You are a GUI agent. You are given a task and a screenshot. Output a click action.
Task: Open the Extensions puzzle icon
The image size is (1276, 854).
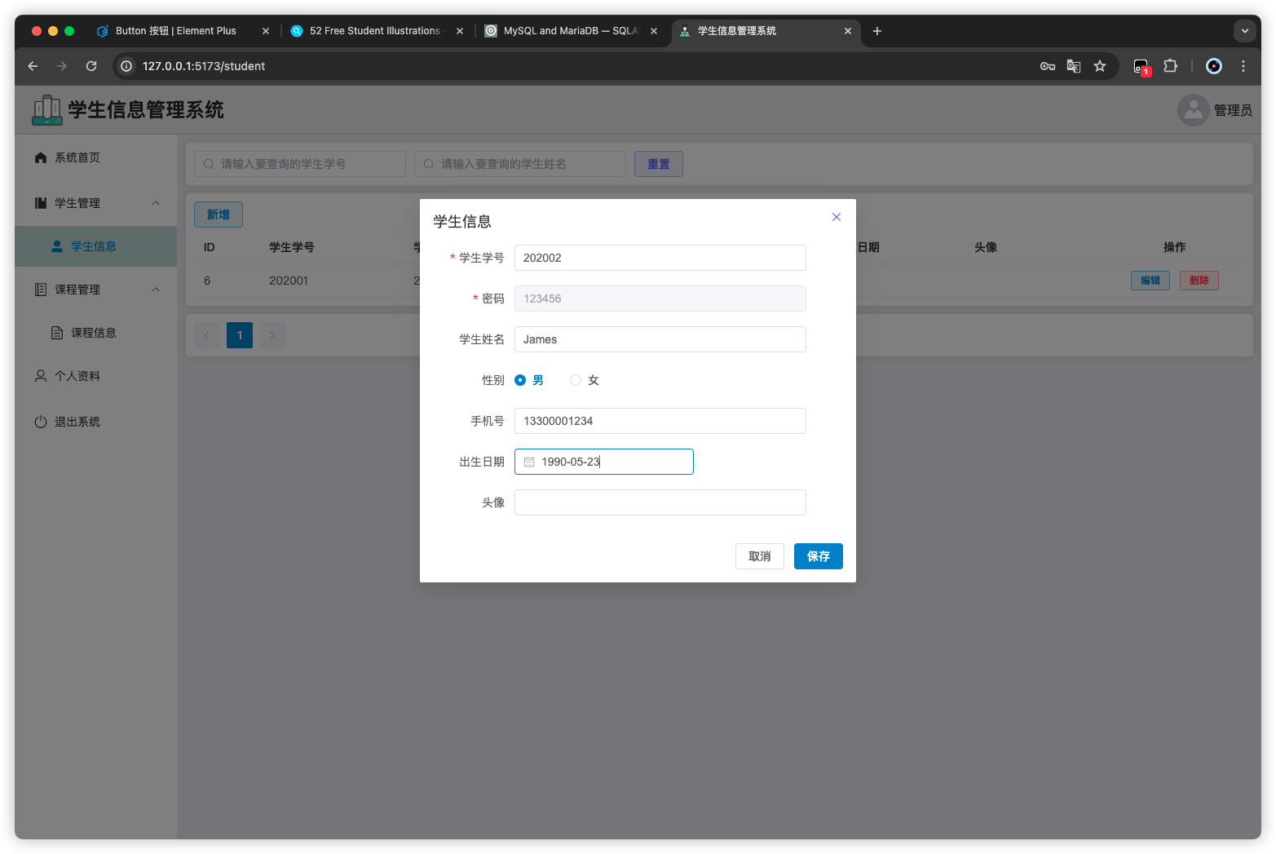click(1170, 66)
